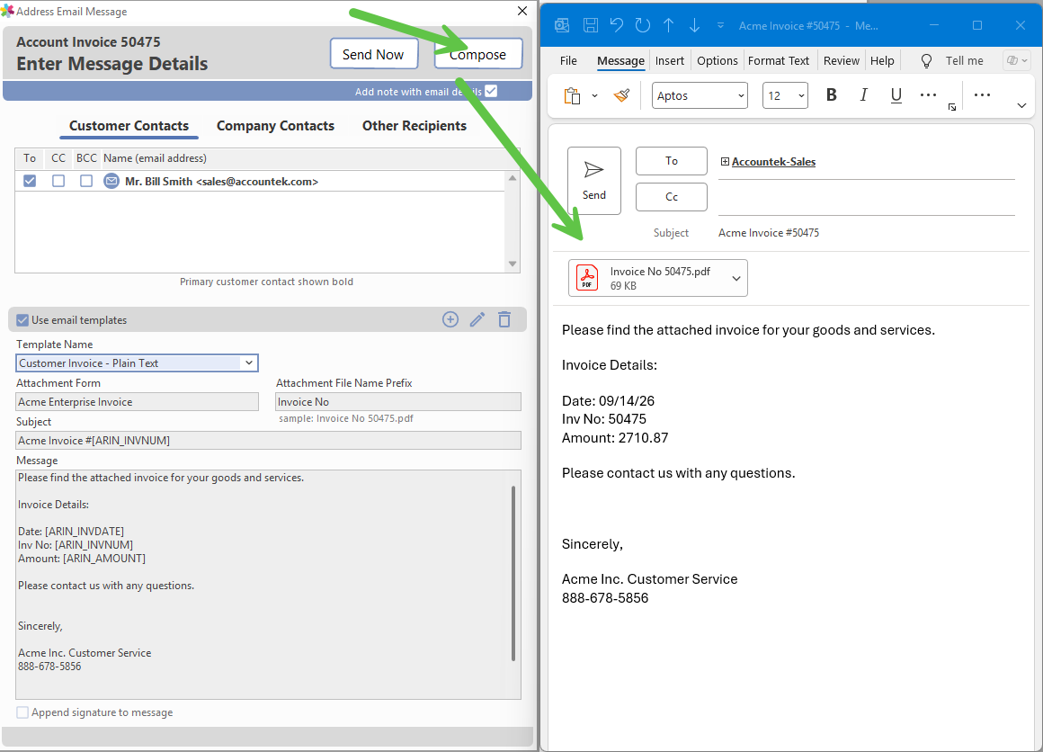This screenshot has width=1043, height=752.
Task: Check the BCC checkbox for Bill Smith
Action: pyautogui.click(x=85, y=181)
